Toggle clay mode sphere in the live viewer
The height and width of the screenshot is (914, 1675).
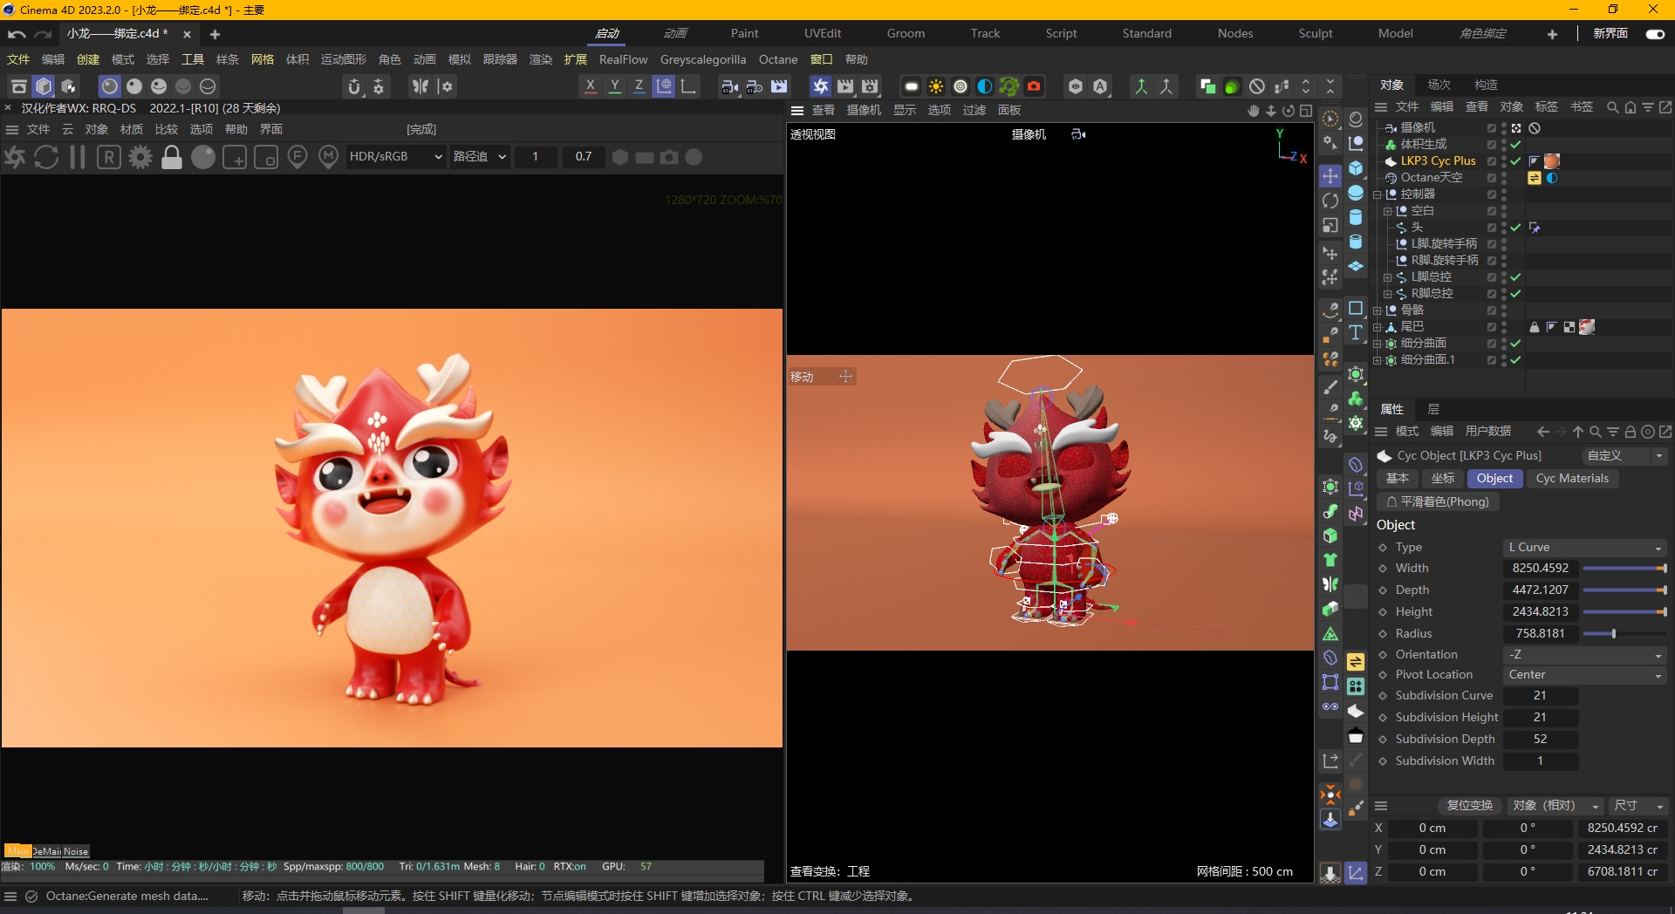point(203,157)
